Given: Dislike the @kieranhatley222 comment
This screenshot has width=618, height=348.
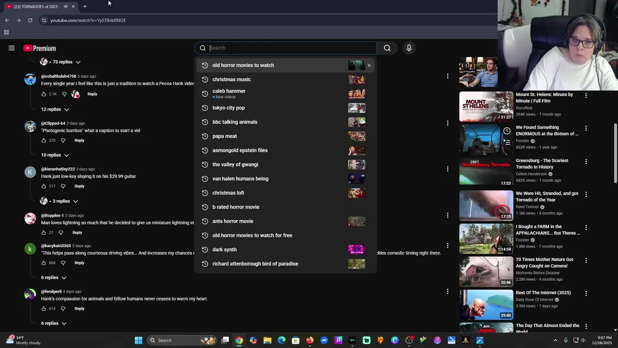Looking at the screenshot, I should tap(63, 186).
